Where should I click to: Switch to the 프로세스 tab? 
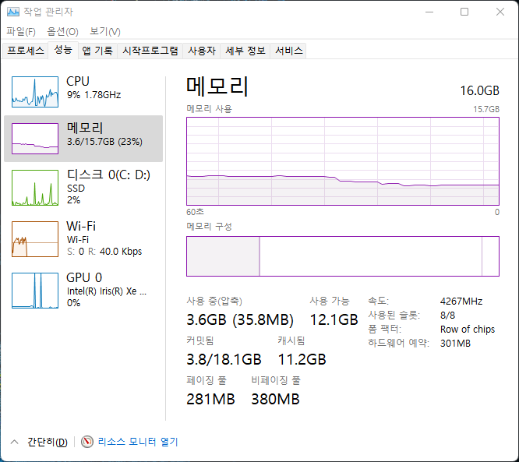[26, 51]
